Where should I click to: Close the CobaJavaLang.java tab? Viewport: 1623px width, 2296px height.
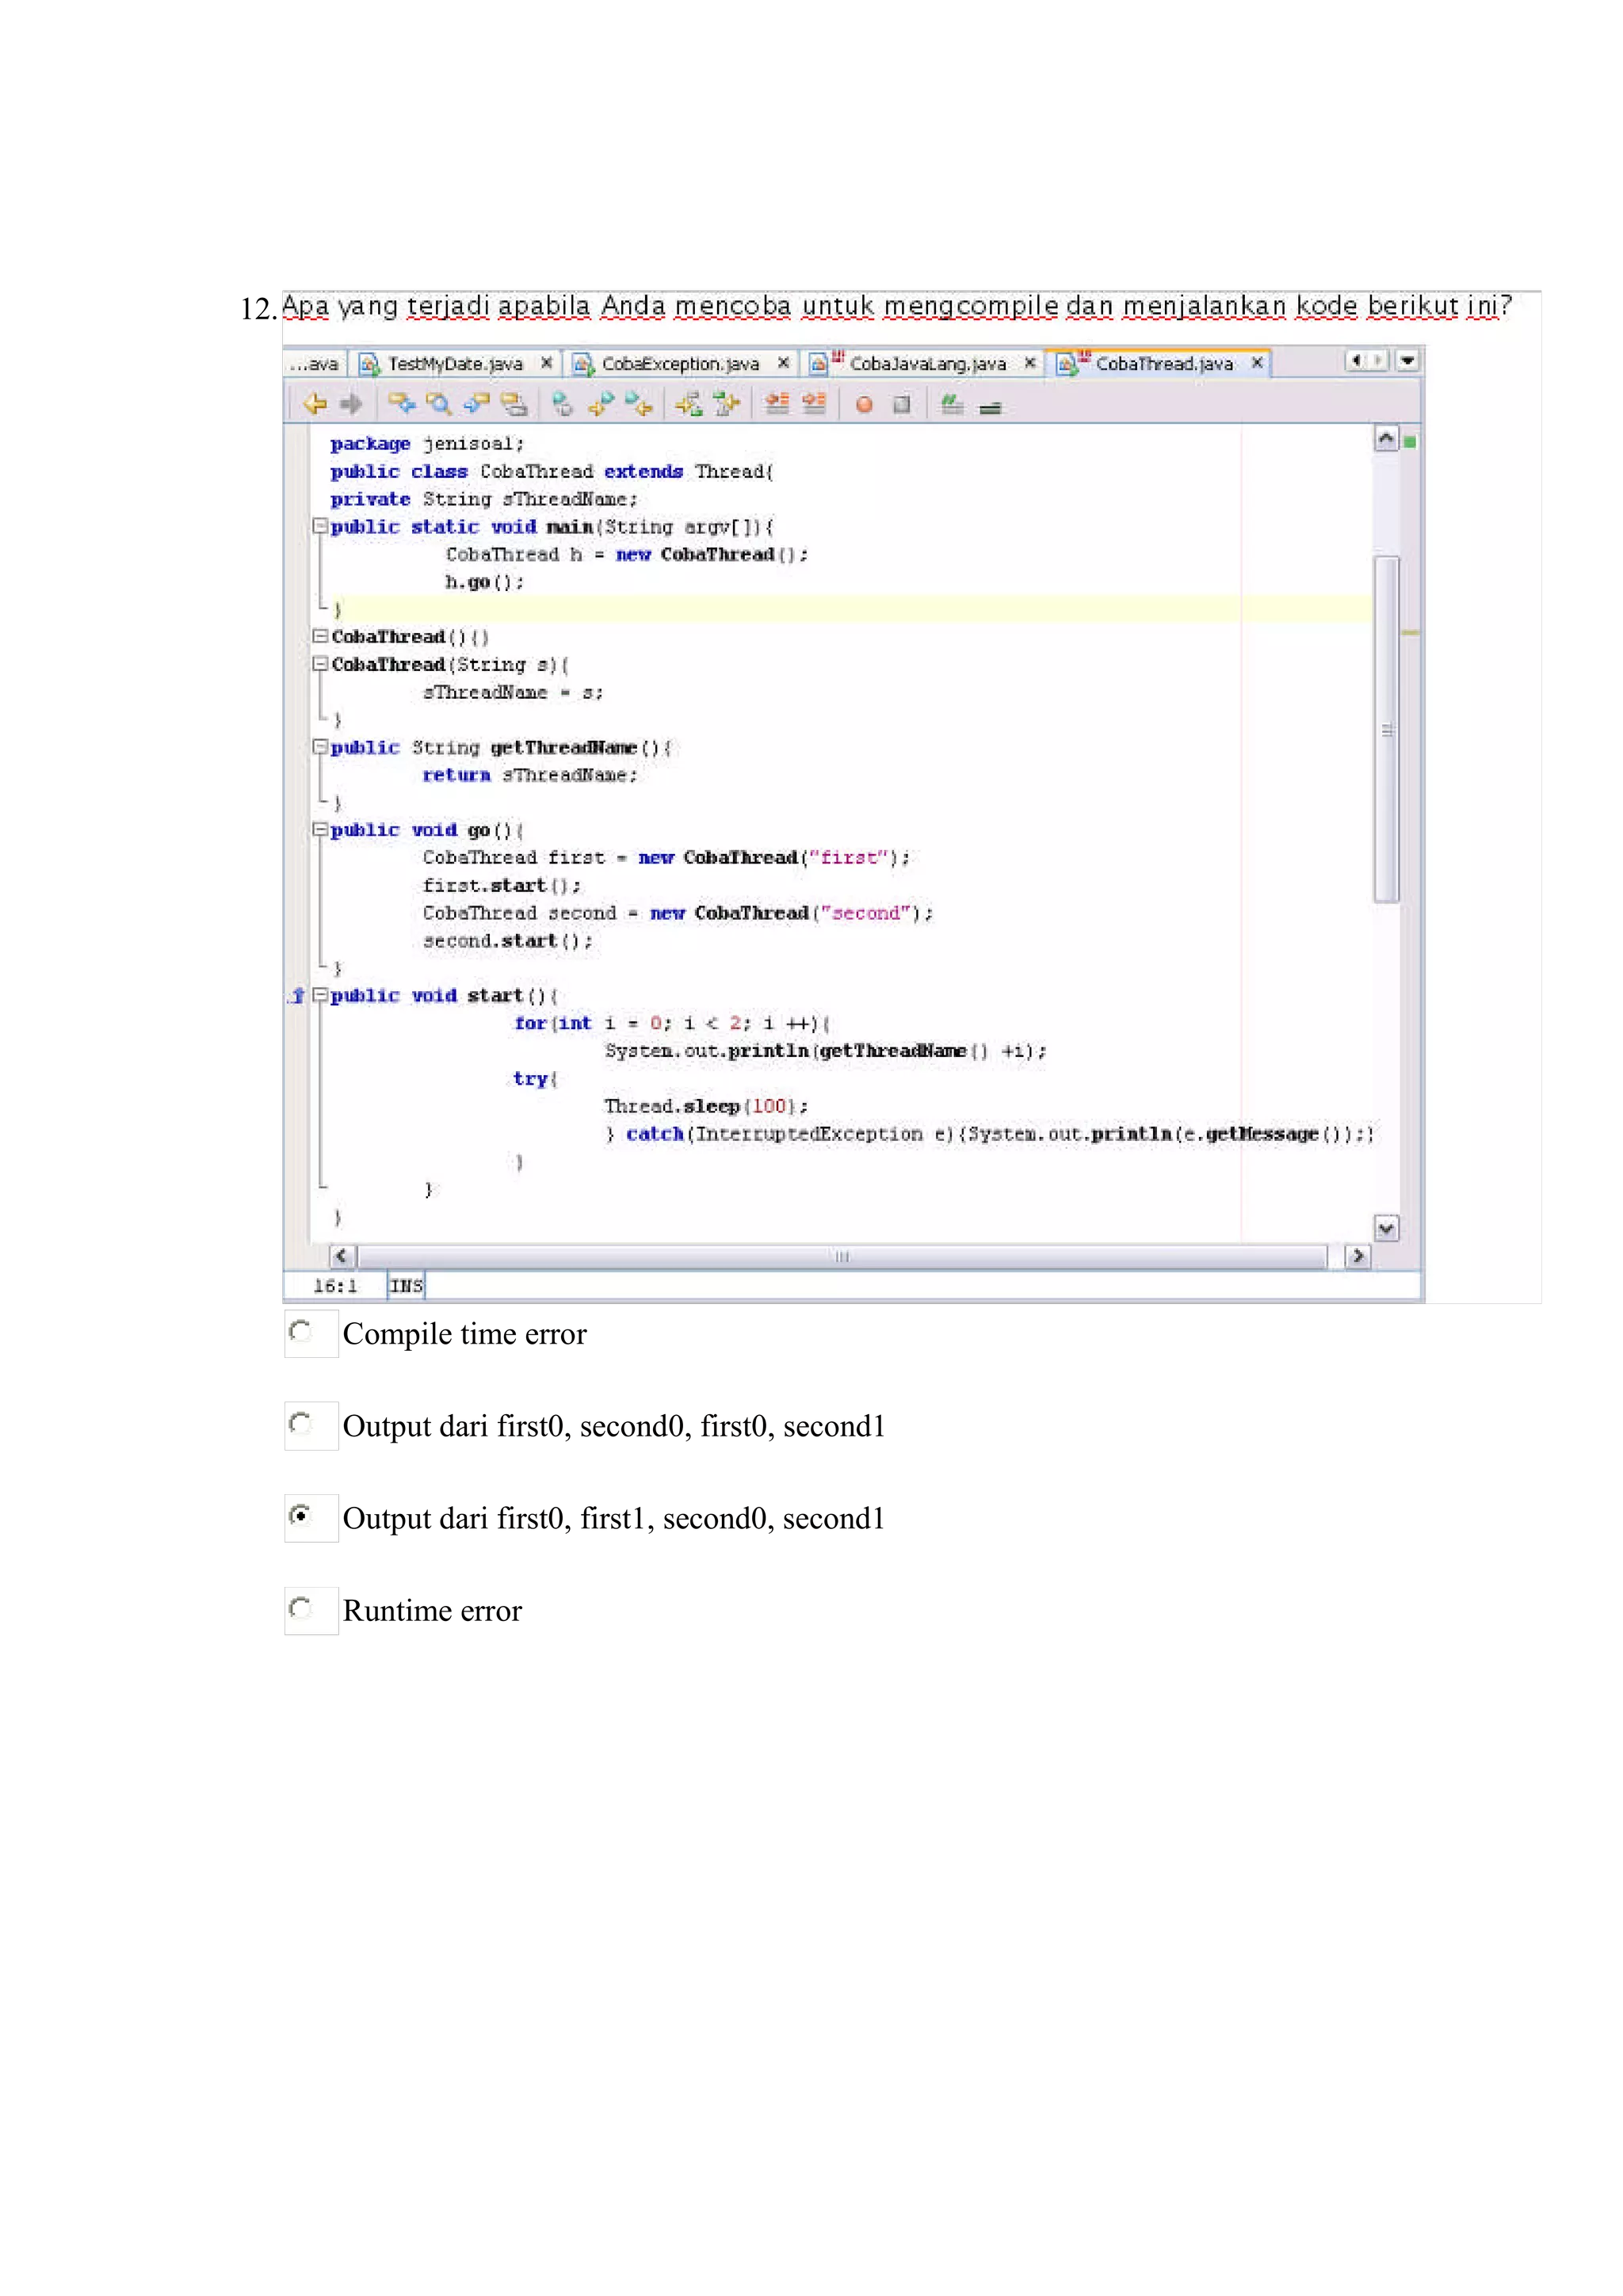(1030, 363)
